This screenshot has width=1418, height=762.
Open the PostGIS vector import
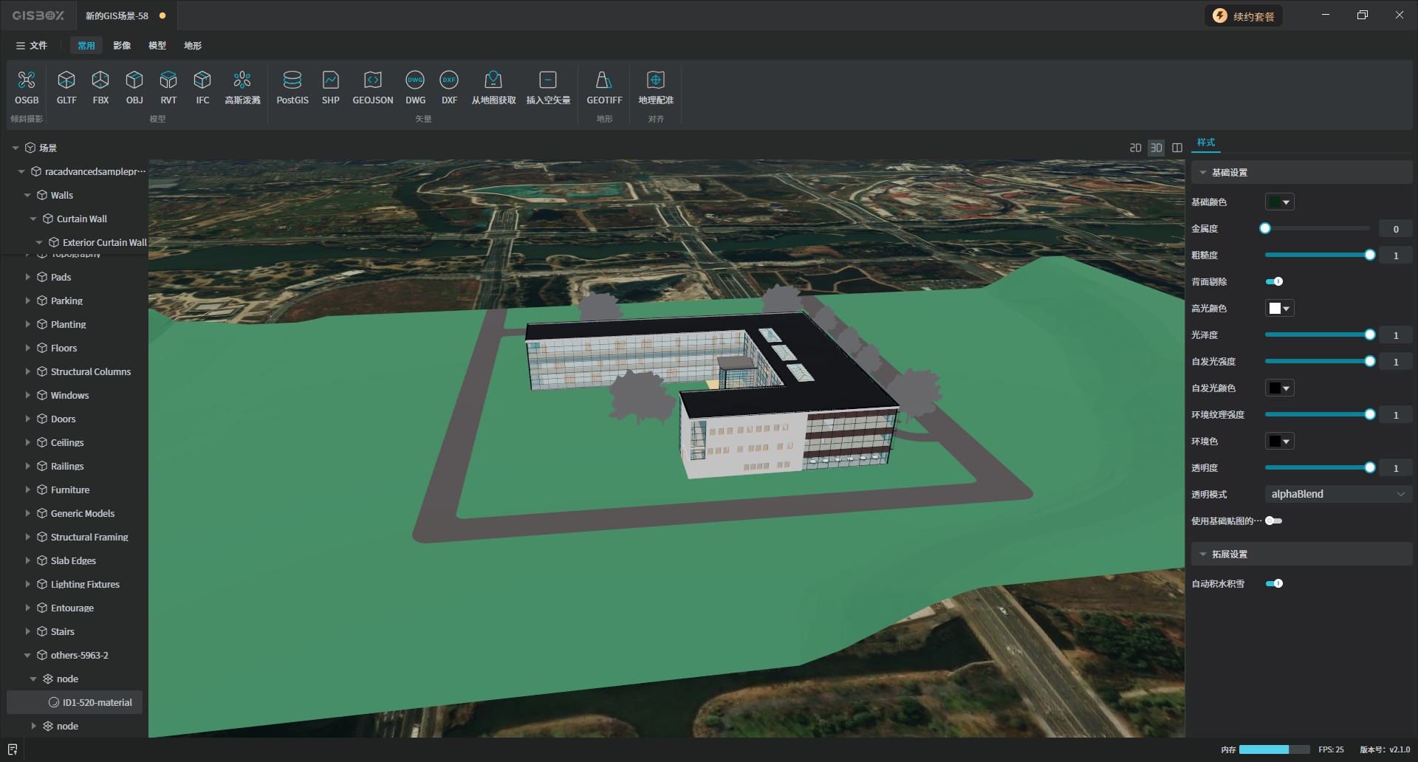tap(292, 80)
